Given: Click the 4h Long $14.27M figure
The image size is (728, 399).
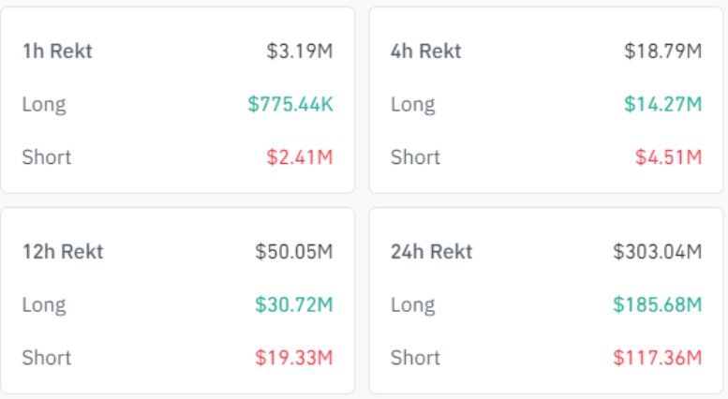Looking at the screenshot, I should (x=663, y=104).
